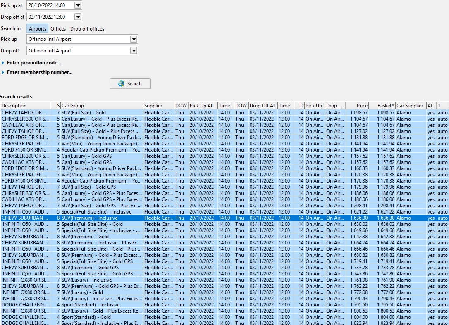
Task: Expand Enter membership number section
Action: pyautogui.click(x=39, y=72)
